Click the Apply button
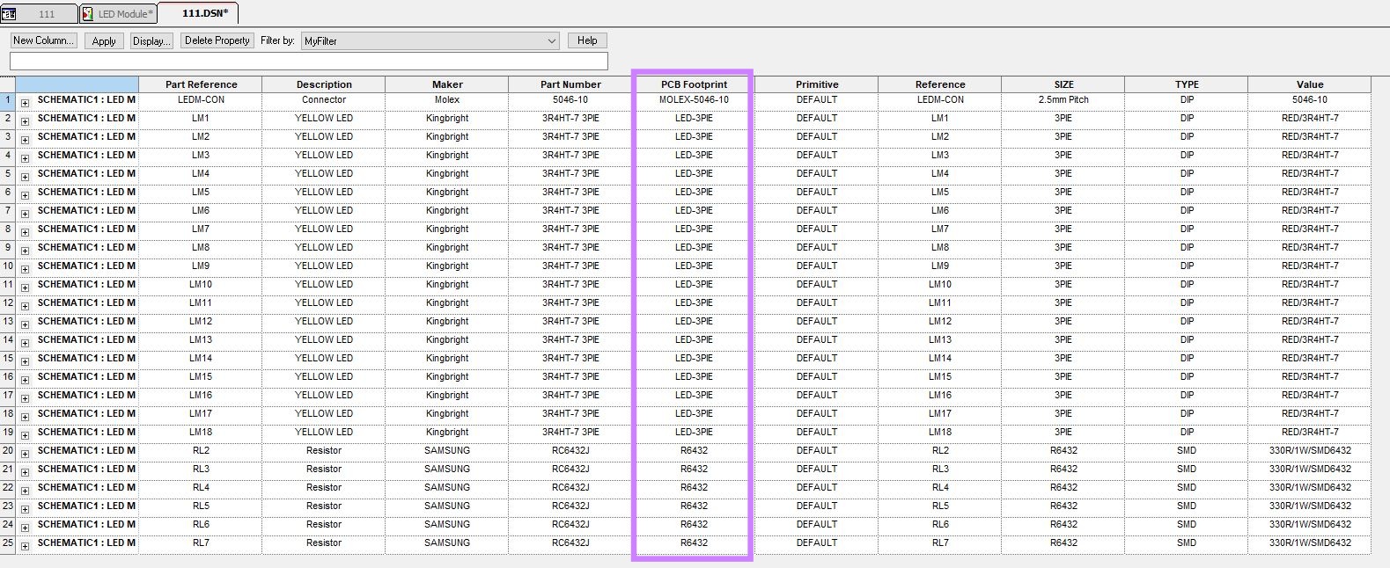1390x568 pixels. coord(104,41)
